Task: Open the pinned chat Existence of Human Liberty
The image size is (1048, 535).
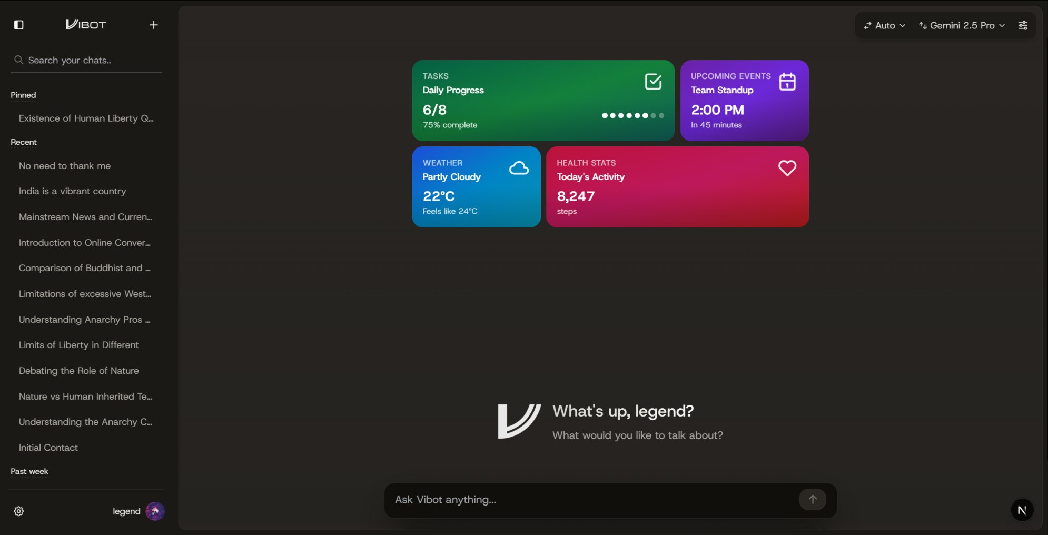Action: pyautogui.click(x=86, y=118)
